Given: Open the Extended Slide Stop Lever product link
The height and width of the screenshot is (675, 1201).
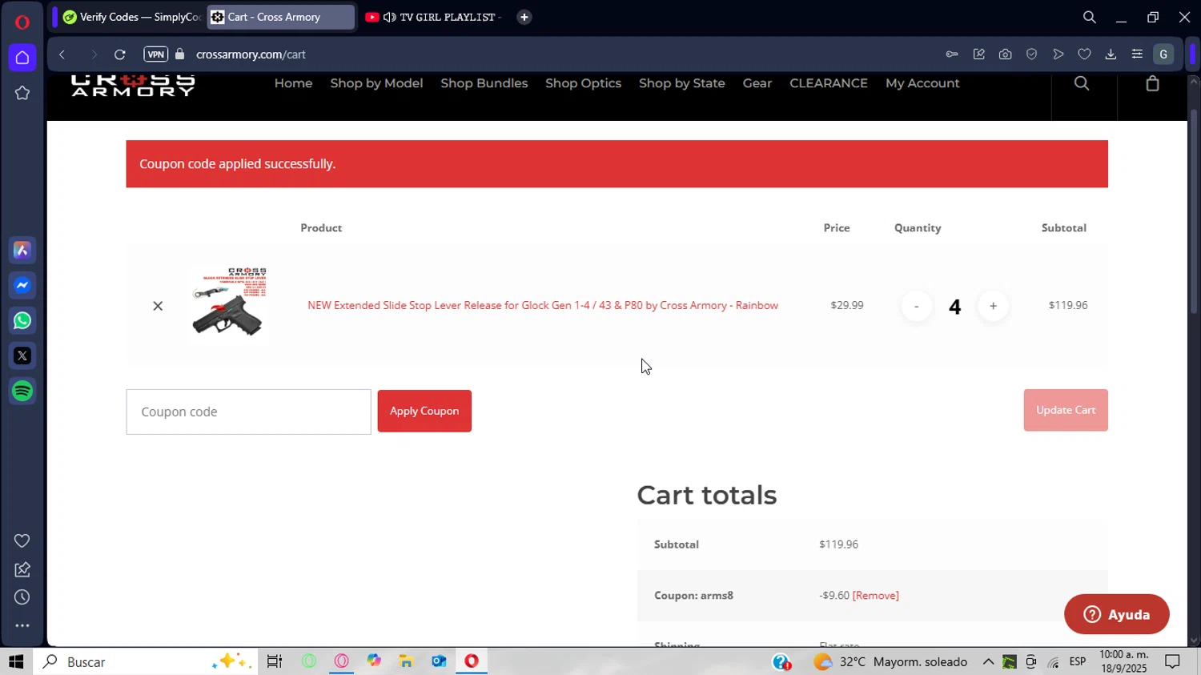Looking at the screenshot, I should point(543,305).
